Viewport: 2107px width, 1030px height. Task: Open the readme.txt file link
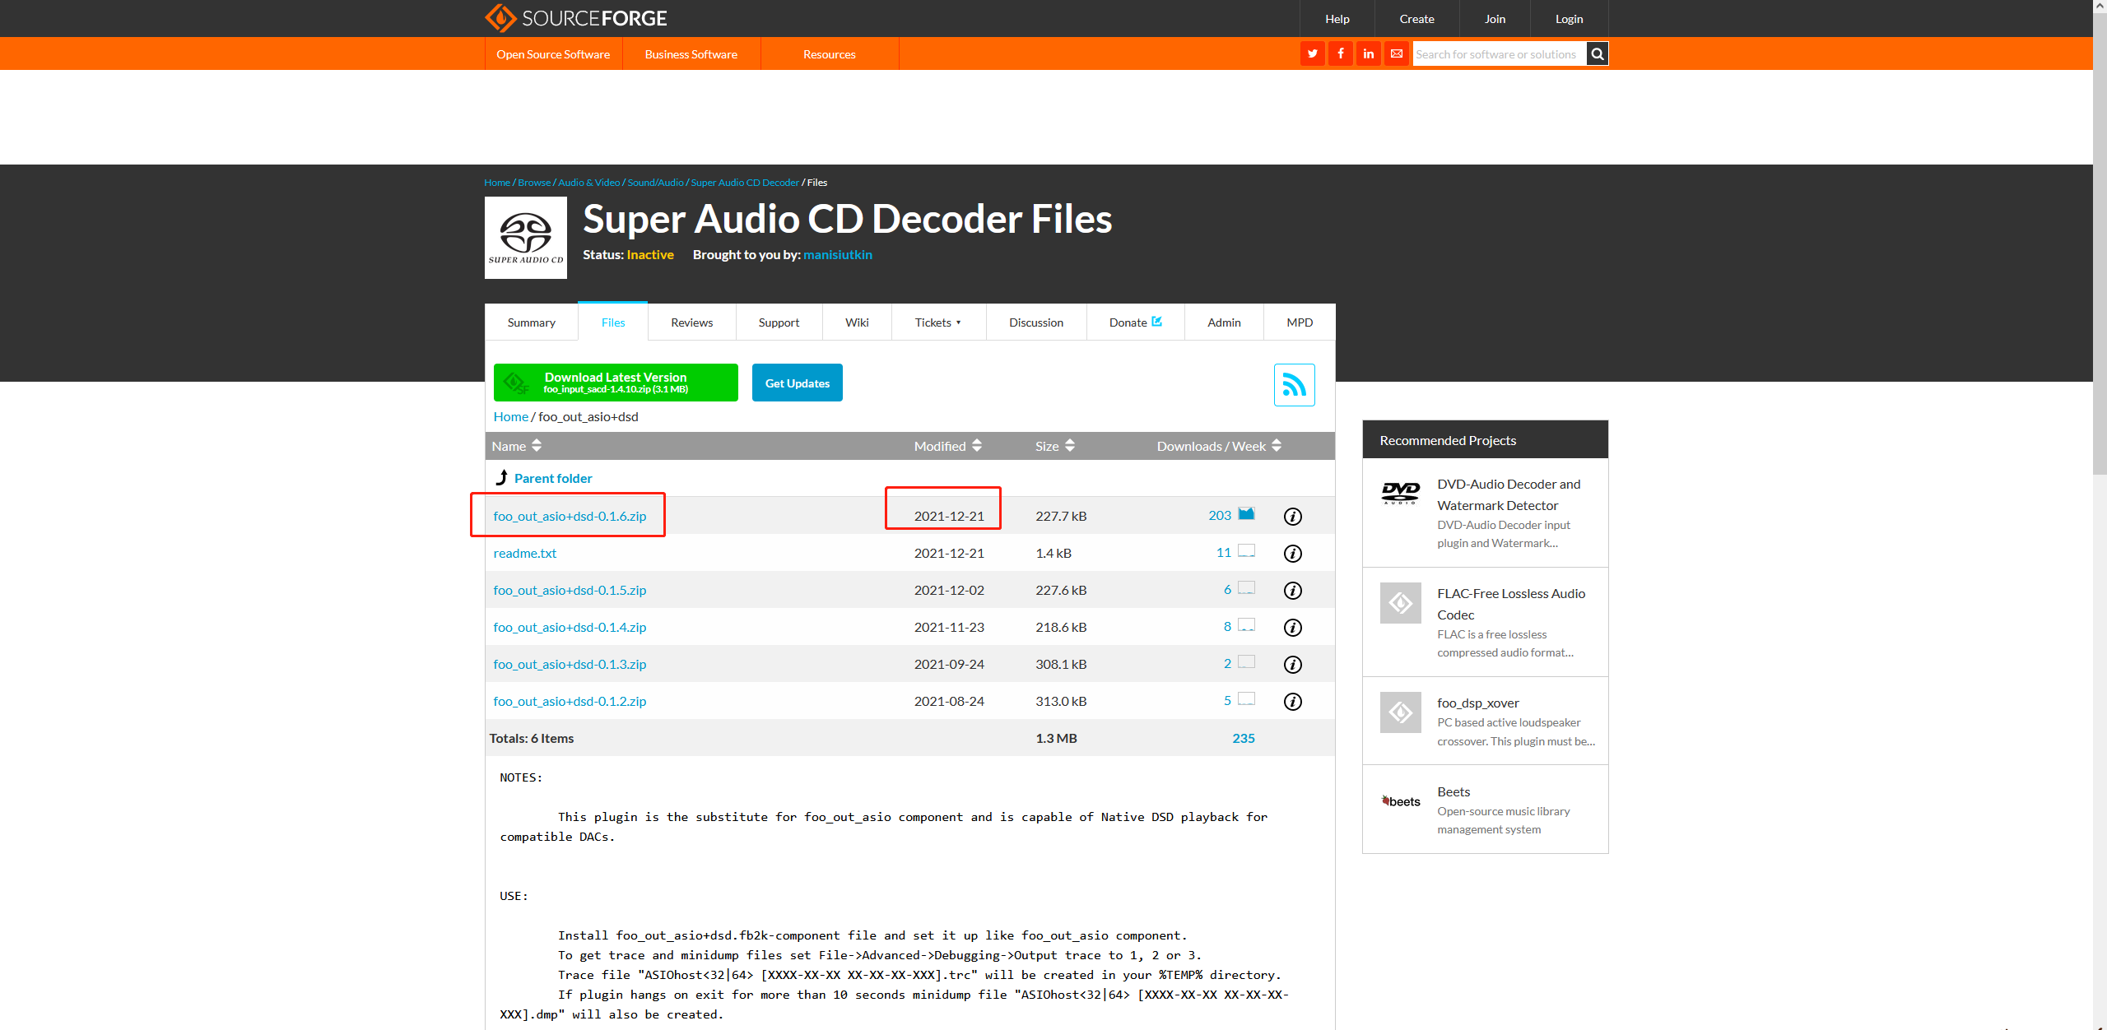(x=525, y=554)
